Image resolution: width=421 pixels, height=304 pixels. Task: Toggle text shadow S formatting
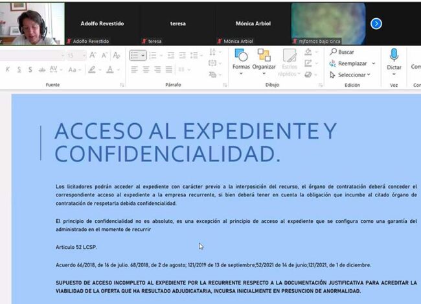30,69
